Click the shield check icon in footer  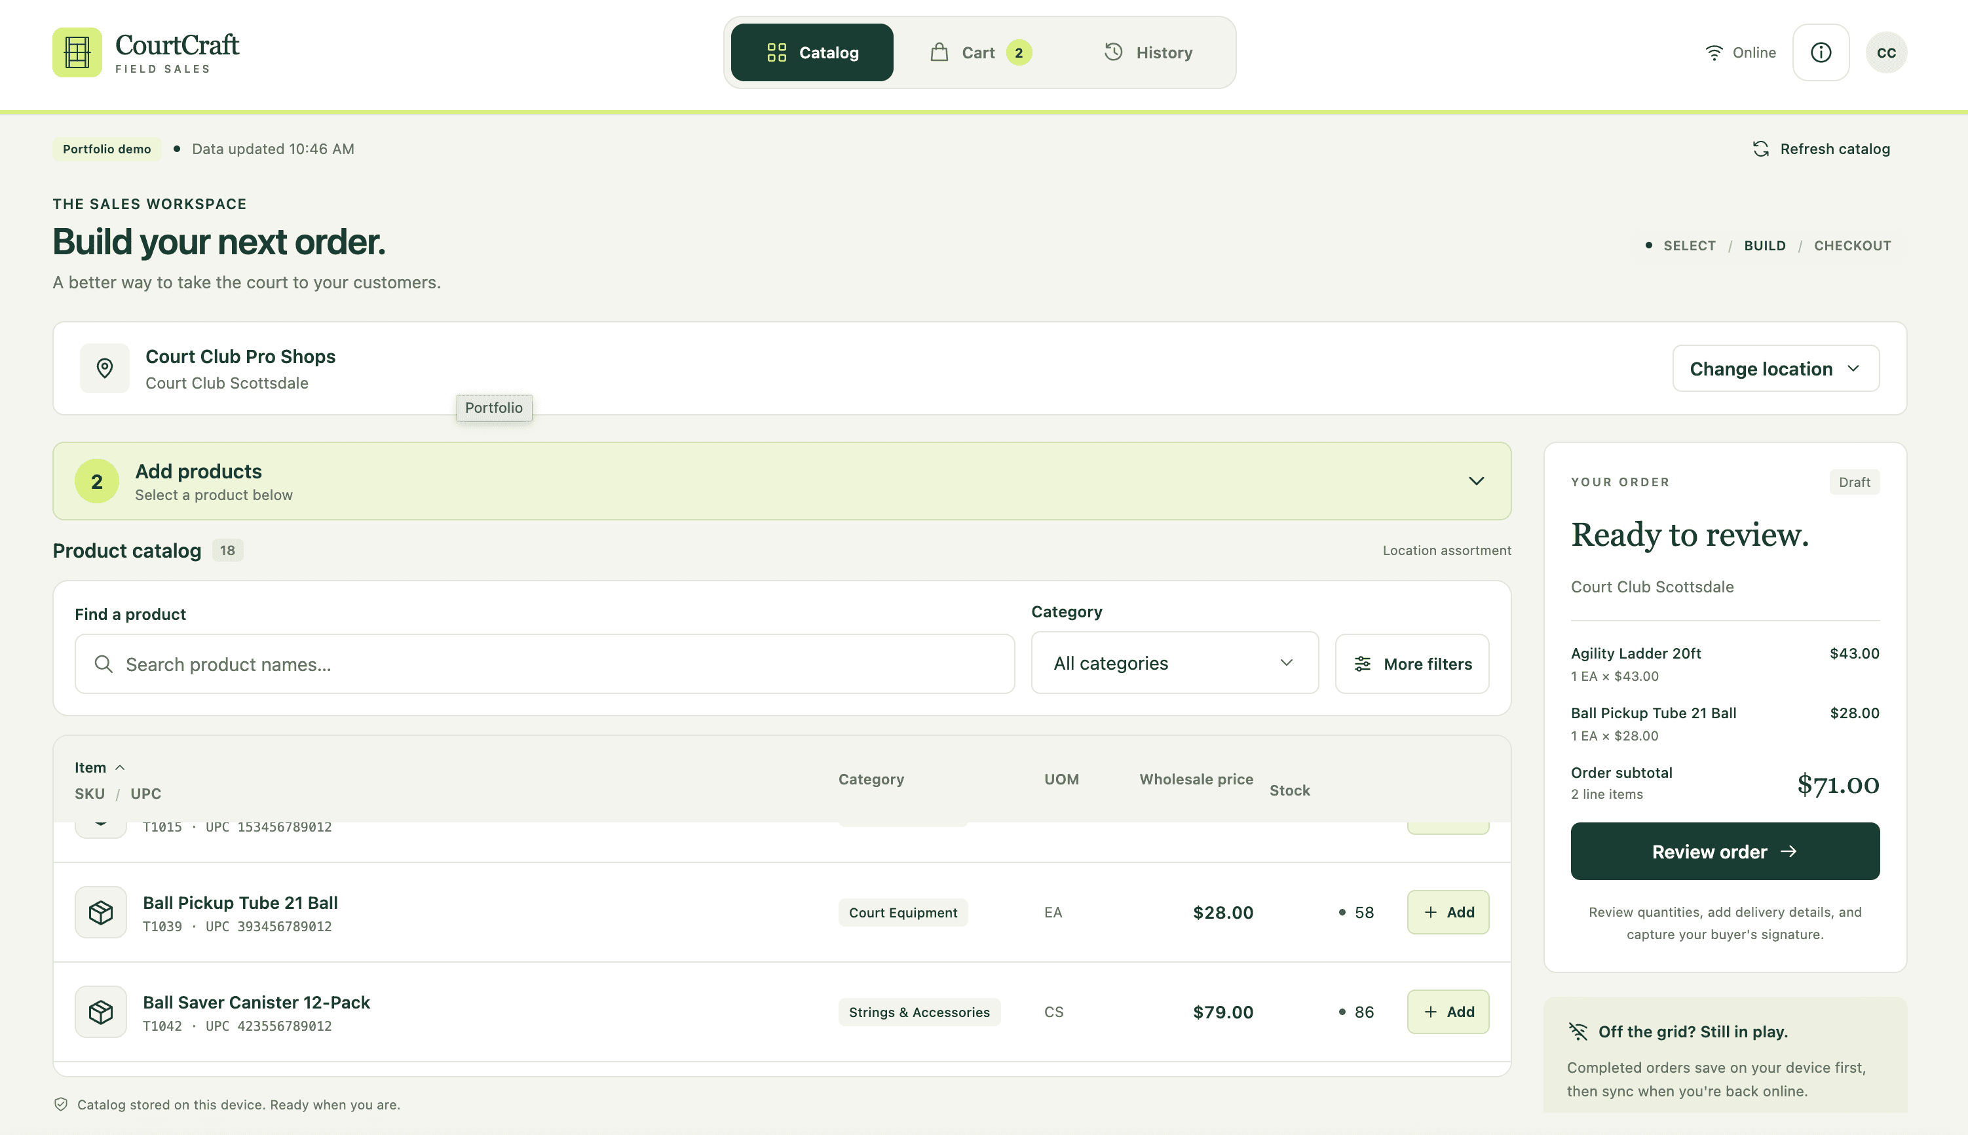point(61,1104)
